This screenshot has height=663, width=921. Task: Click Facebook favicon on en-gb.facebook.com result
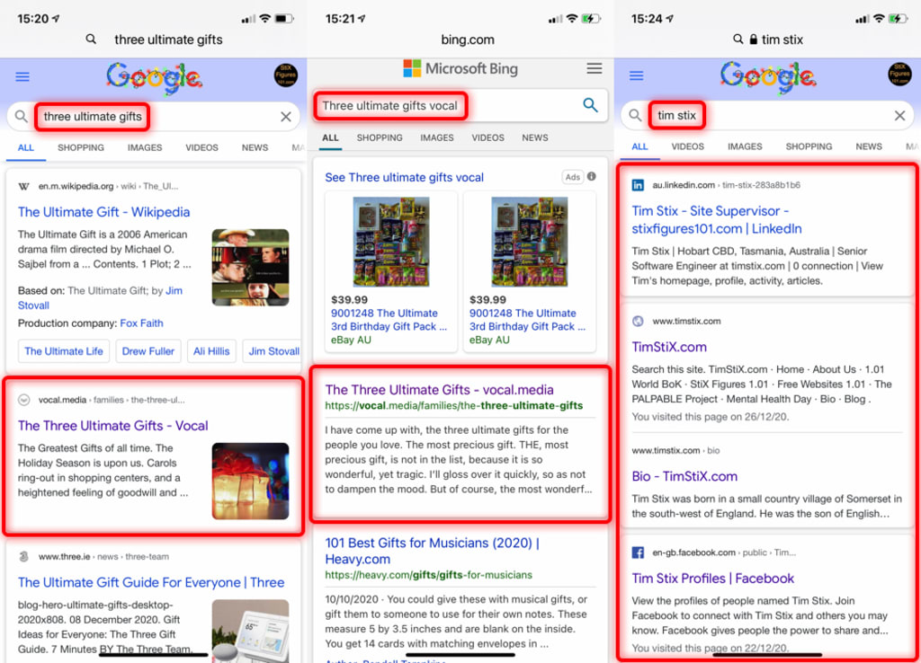click(x=638, y=552)
